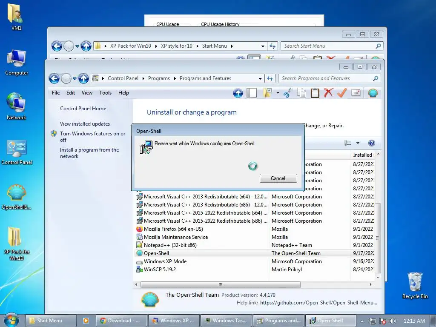
Task: Click the Action Center flag tray icon
Action: 383,321
